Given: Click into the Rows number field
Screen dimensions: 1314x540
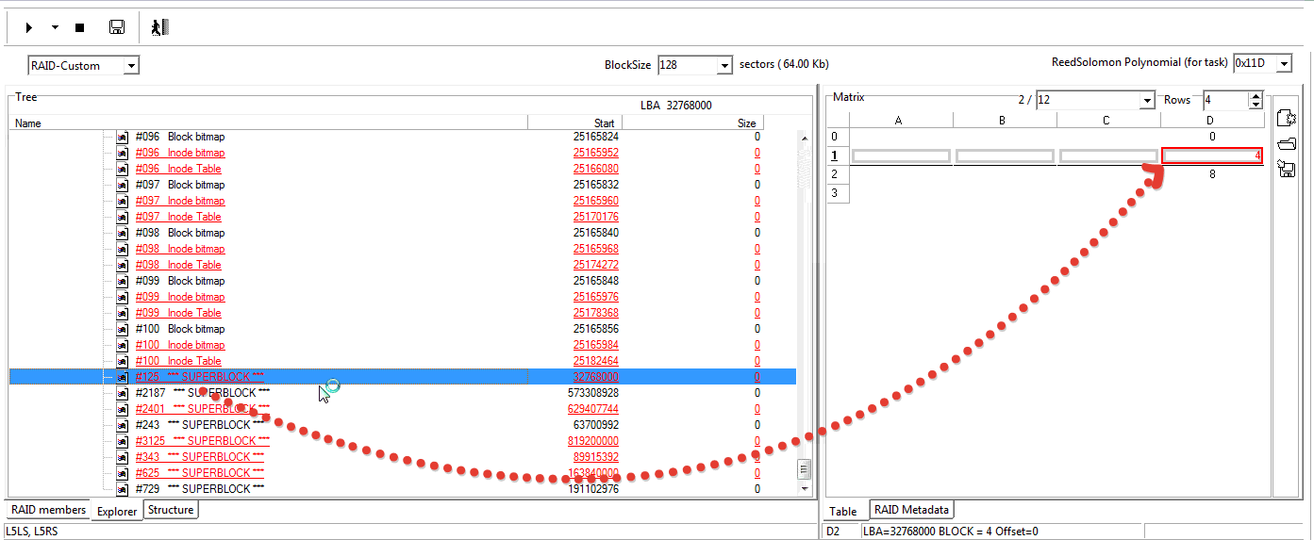Looking at the screenshot, I should click(1225, 100).
